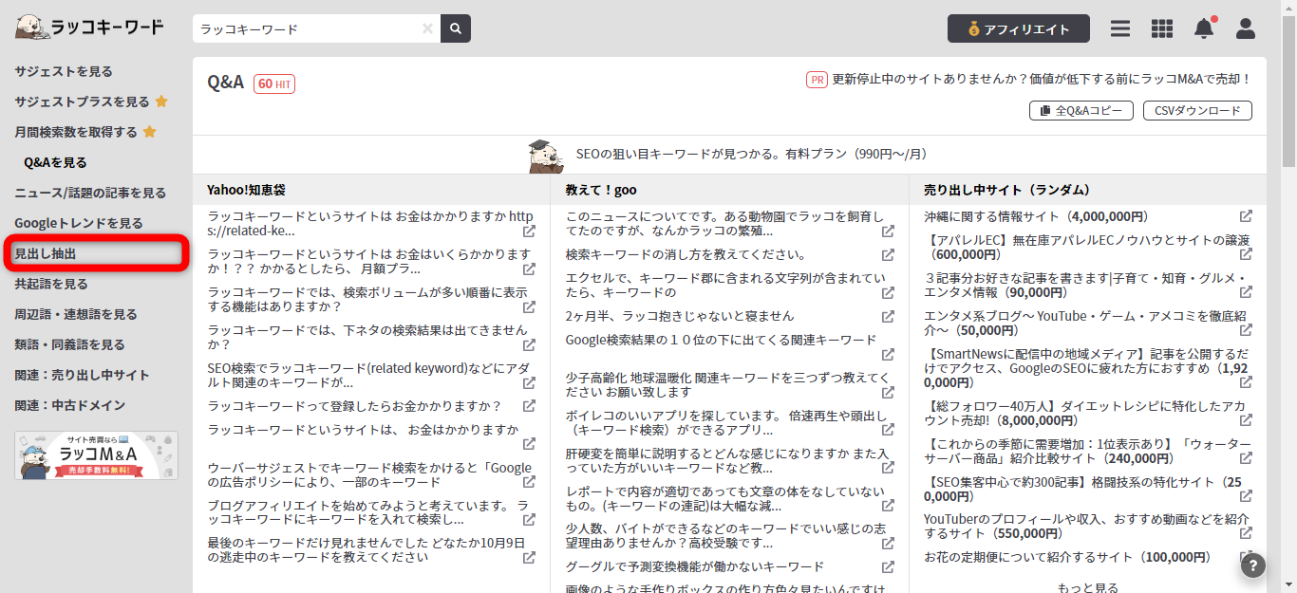This screenshot has width=1297, height=593.
Task: Open external link for ダイエットレシピ account listing
Action: pos(1246,421)
